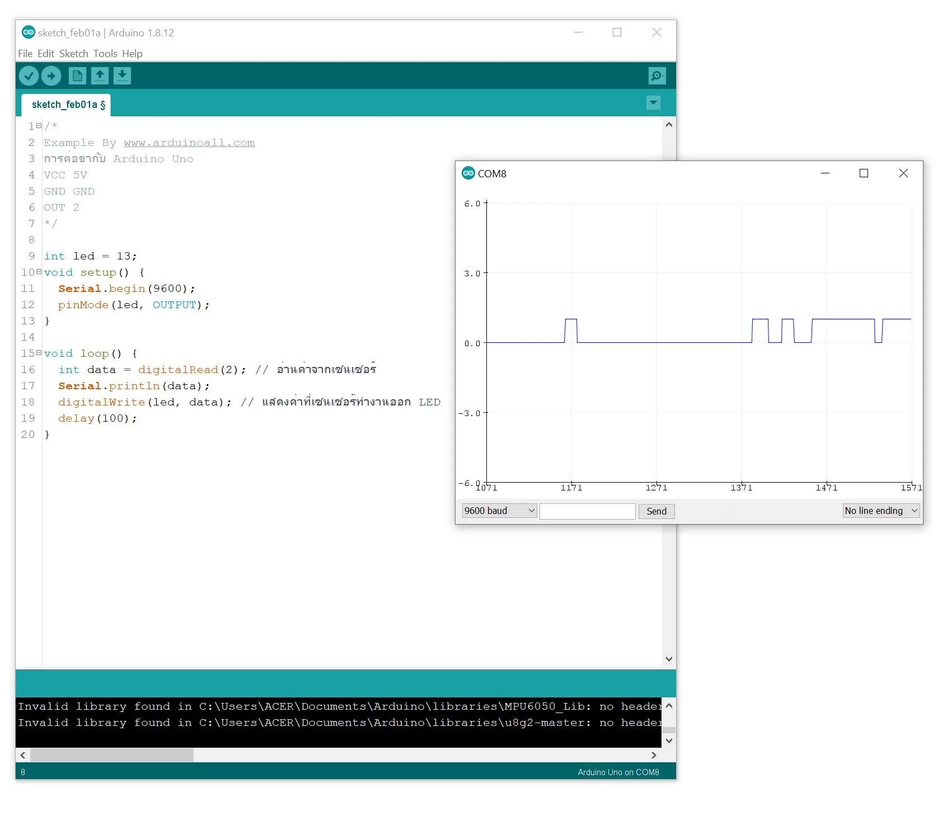The image size is (952, 821).
Task: Open the Serial Monitor magnifier icon
Action: point(657,76)
